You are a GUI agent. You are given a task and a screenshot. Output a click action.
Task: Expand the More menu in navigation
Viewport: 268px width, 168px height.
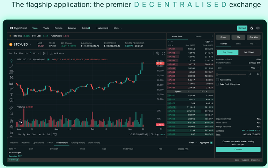(x=118, y=28)
